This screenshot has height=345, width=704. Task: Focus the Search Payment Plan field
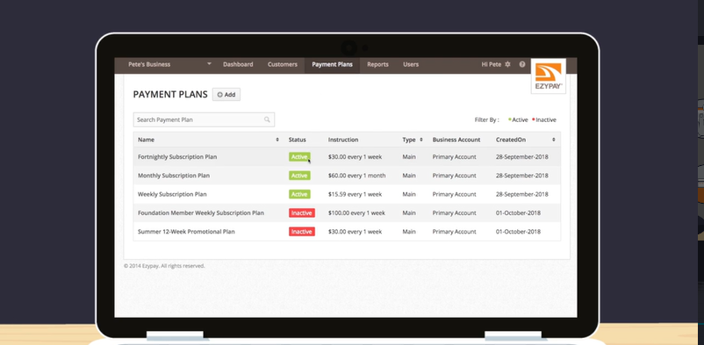coord(204,119)
